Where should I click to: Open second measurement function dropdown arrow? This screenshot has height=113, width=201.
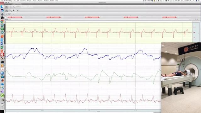pos(60,17)
